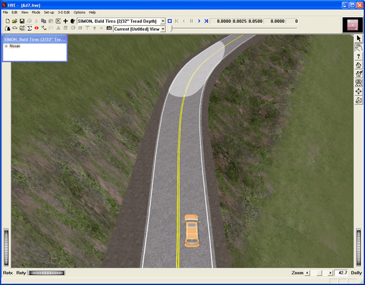The width and height of the screenshot is (365, 285).
Task: Click the question mark help icon
Action: click(359, 56)
